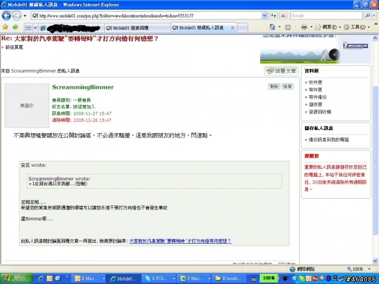Open the 儲存匣 saved folder
This screenshot has height=284, width=379.
tap(315, 105)
